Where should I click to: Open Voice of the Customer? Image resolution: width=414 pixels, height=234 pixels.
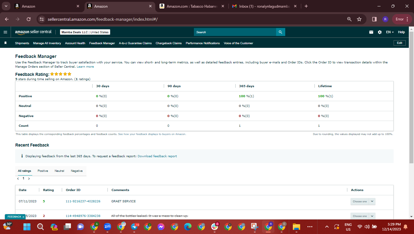[x=238, y=43]
